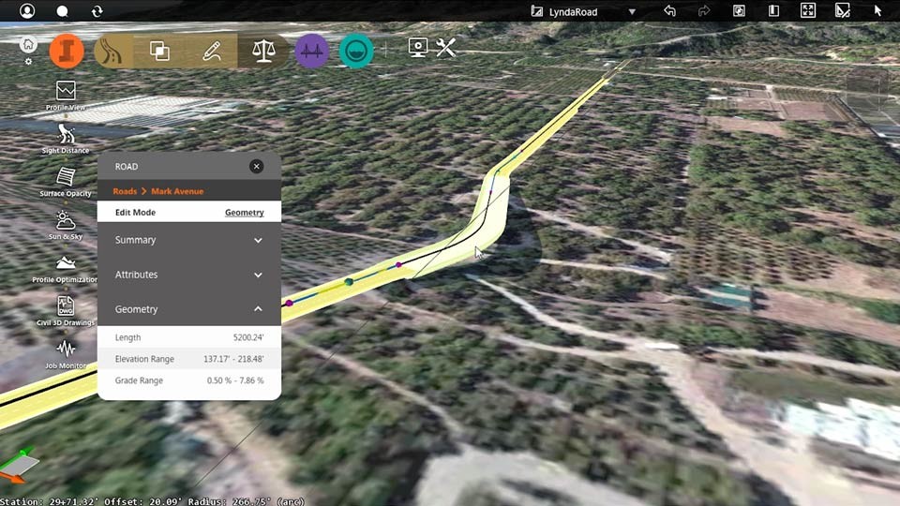
Task: Go to the home icon
Action: 27,44
